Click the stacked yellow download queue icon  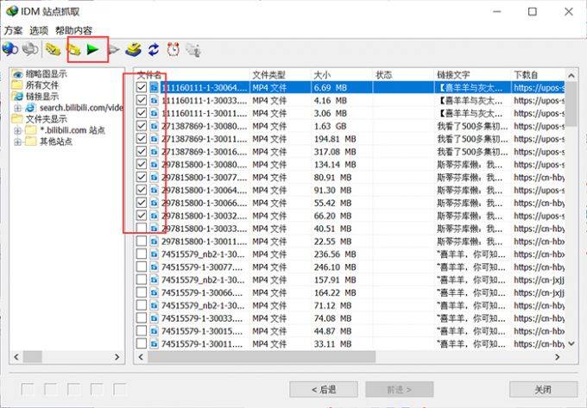(x=133, y=49)
